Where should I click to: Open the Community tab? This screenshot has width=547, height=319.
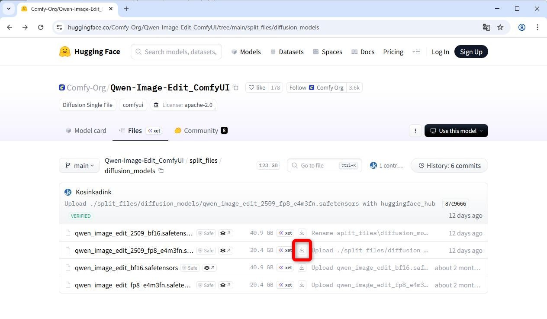[201, 131]
